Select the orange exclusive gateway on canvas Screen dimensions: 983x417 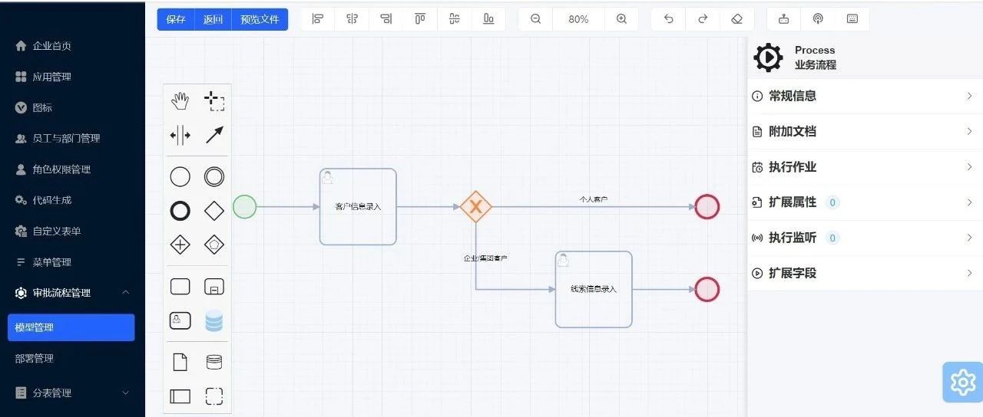click(x=476, y=206)
